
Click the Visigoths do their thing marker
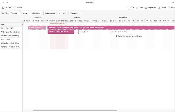tap(110, 32)
